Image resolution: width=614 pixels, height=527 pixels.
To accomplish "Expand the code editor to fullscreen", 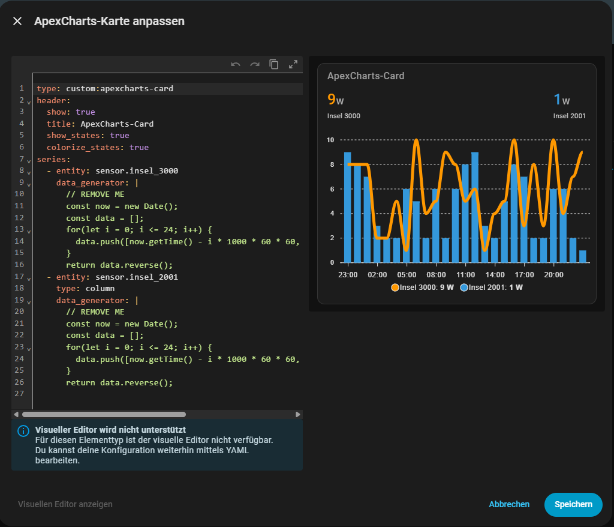I will tap(293, 64).
